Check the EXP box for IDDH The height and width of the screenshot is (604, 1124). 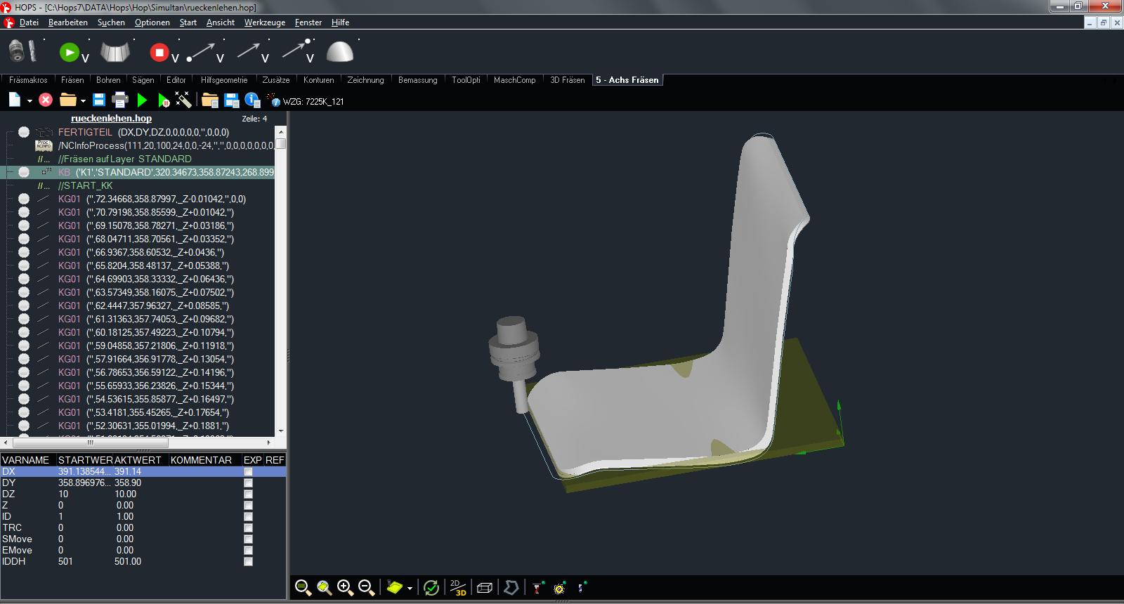[248, 562]
